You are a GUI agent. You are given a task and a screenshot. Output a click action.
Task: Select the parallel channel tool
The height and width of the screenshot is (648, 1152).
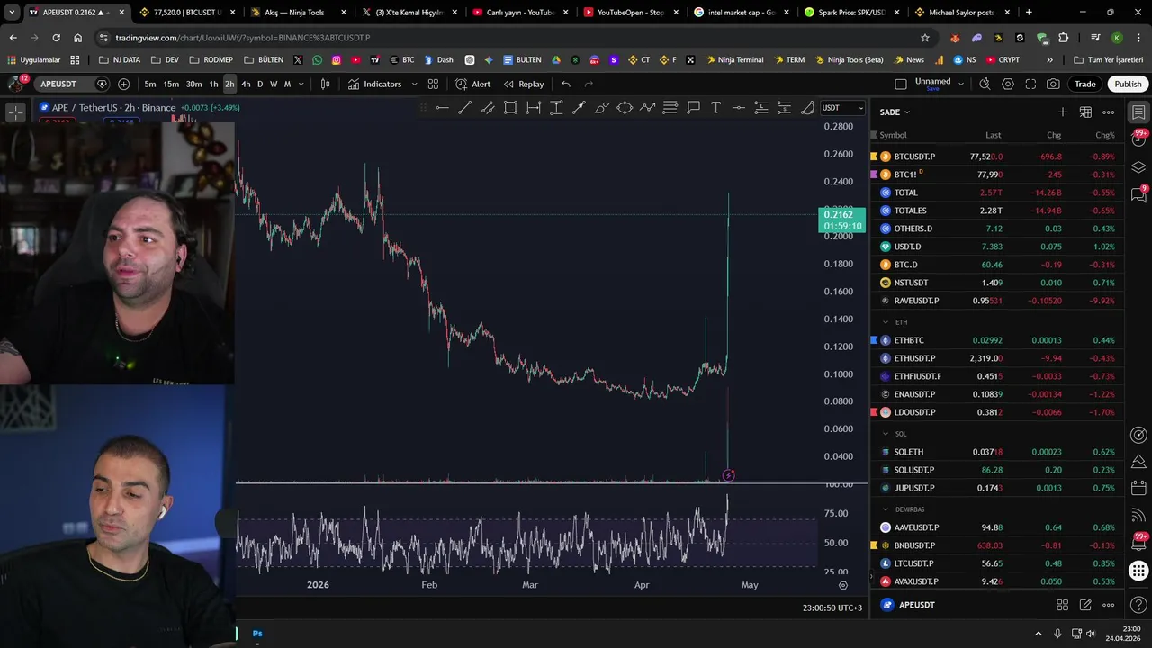pos(487,108)
